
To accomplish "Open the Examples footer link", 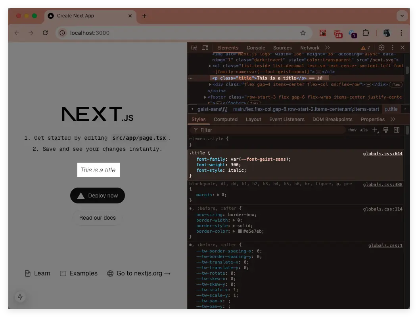I will [79, 273].
